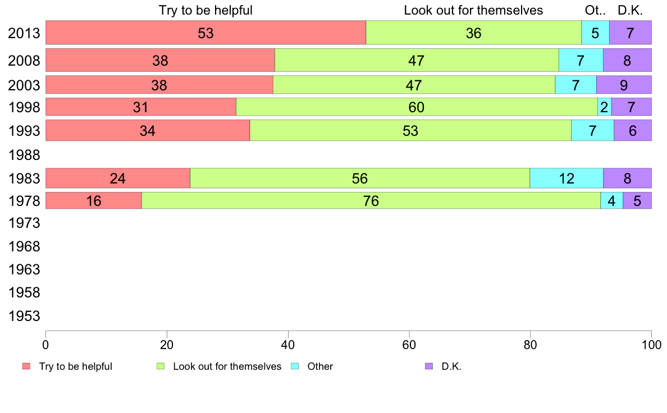The height and width of the screenshot is (413, 667).
Task: Click the Try to be helpful column header
Action: click(205, 10)
